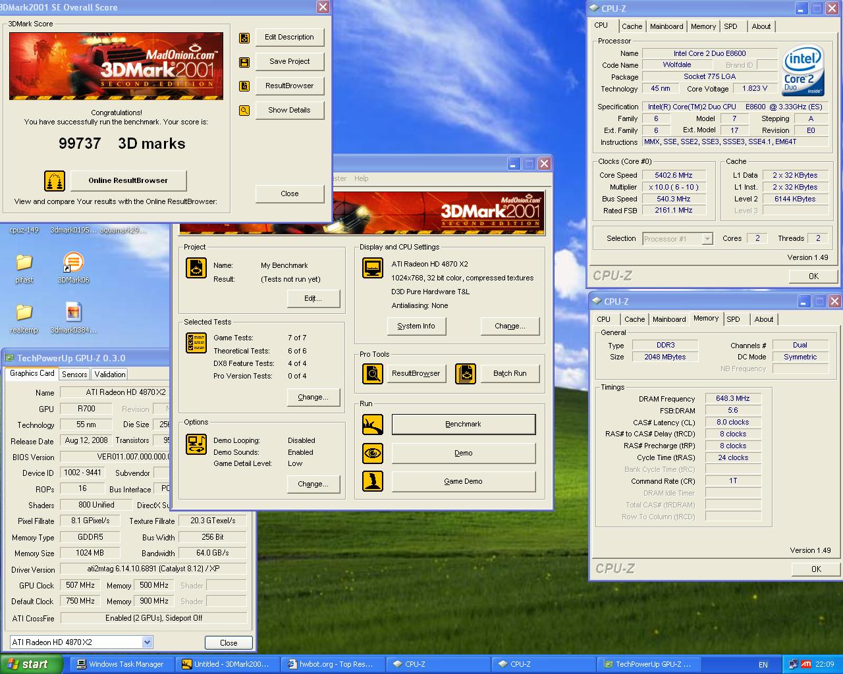Click the Project icon in 3DMark
The height and width of the screenshot is (674, 843).
(196, 268)
